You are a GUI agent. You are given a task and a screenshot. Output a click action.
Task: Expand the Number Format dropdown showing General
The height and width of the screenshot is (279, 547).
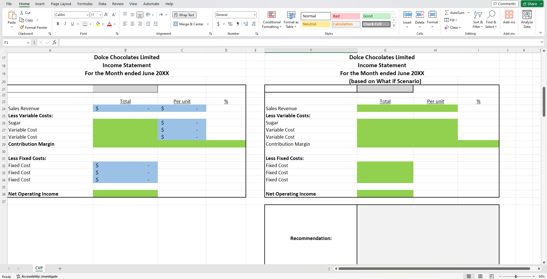click(x=254, y=15)
